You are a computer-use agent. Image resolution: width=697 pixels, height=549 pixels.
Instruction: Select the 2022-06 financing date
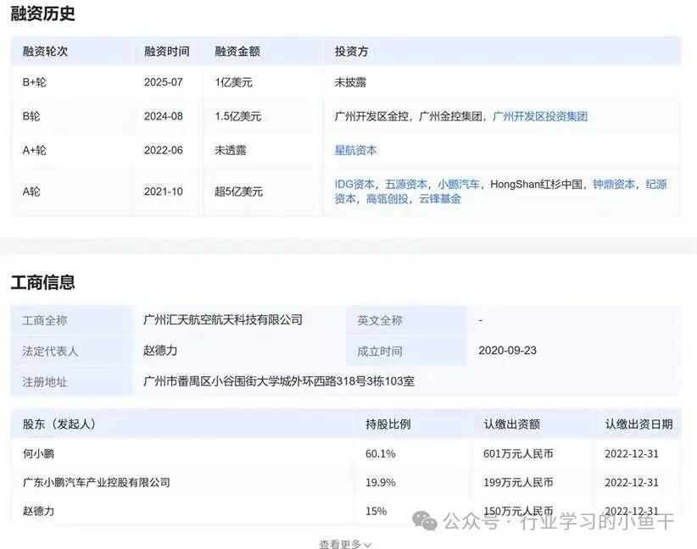click(163, 150)
